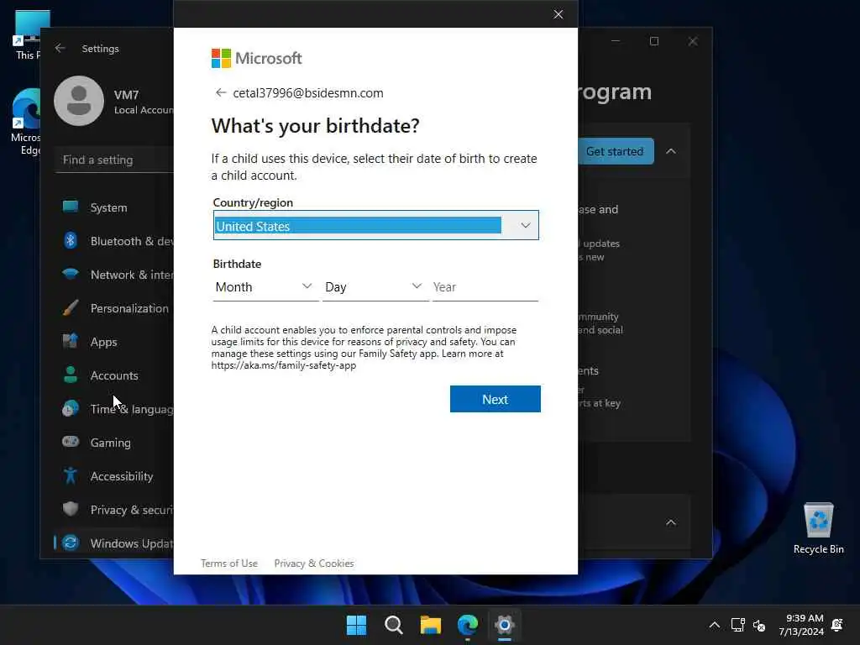
Task: Click the Find a setting search box
Action: pos(114,160)
